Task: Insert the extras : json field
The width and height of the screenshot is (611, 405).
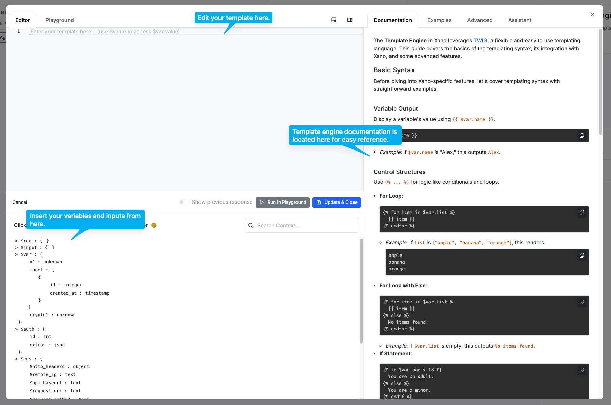Action: pos(47,345)
